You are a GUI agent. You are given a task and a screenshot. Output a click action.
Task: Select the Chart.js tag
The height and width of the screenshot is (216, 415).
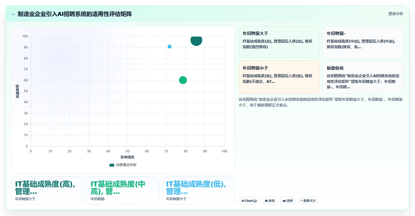coord(249,201)
